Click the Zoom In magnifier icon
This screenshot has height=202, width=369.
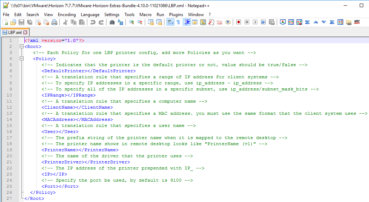click(x=131, y=22)
